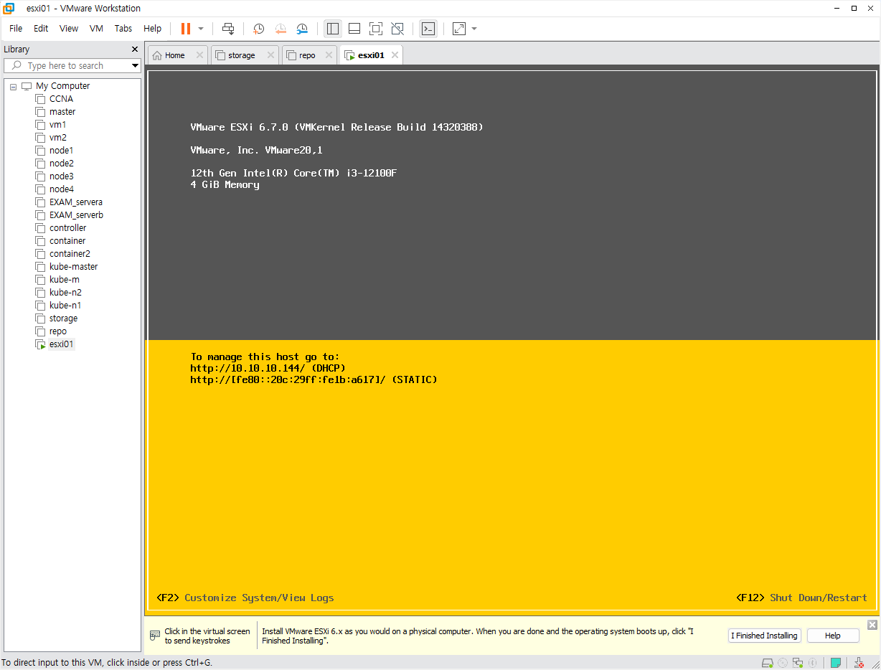Click Help in the install hint bar
Screen dimensions: 881x670
pos(833,636)
